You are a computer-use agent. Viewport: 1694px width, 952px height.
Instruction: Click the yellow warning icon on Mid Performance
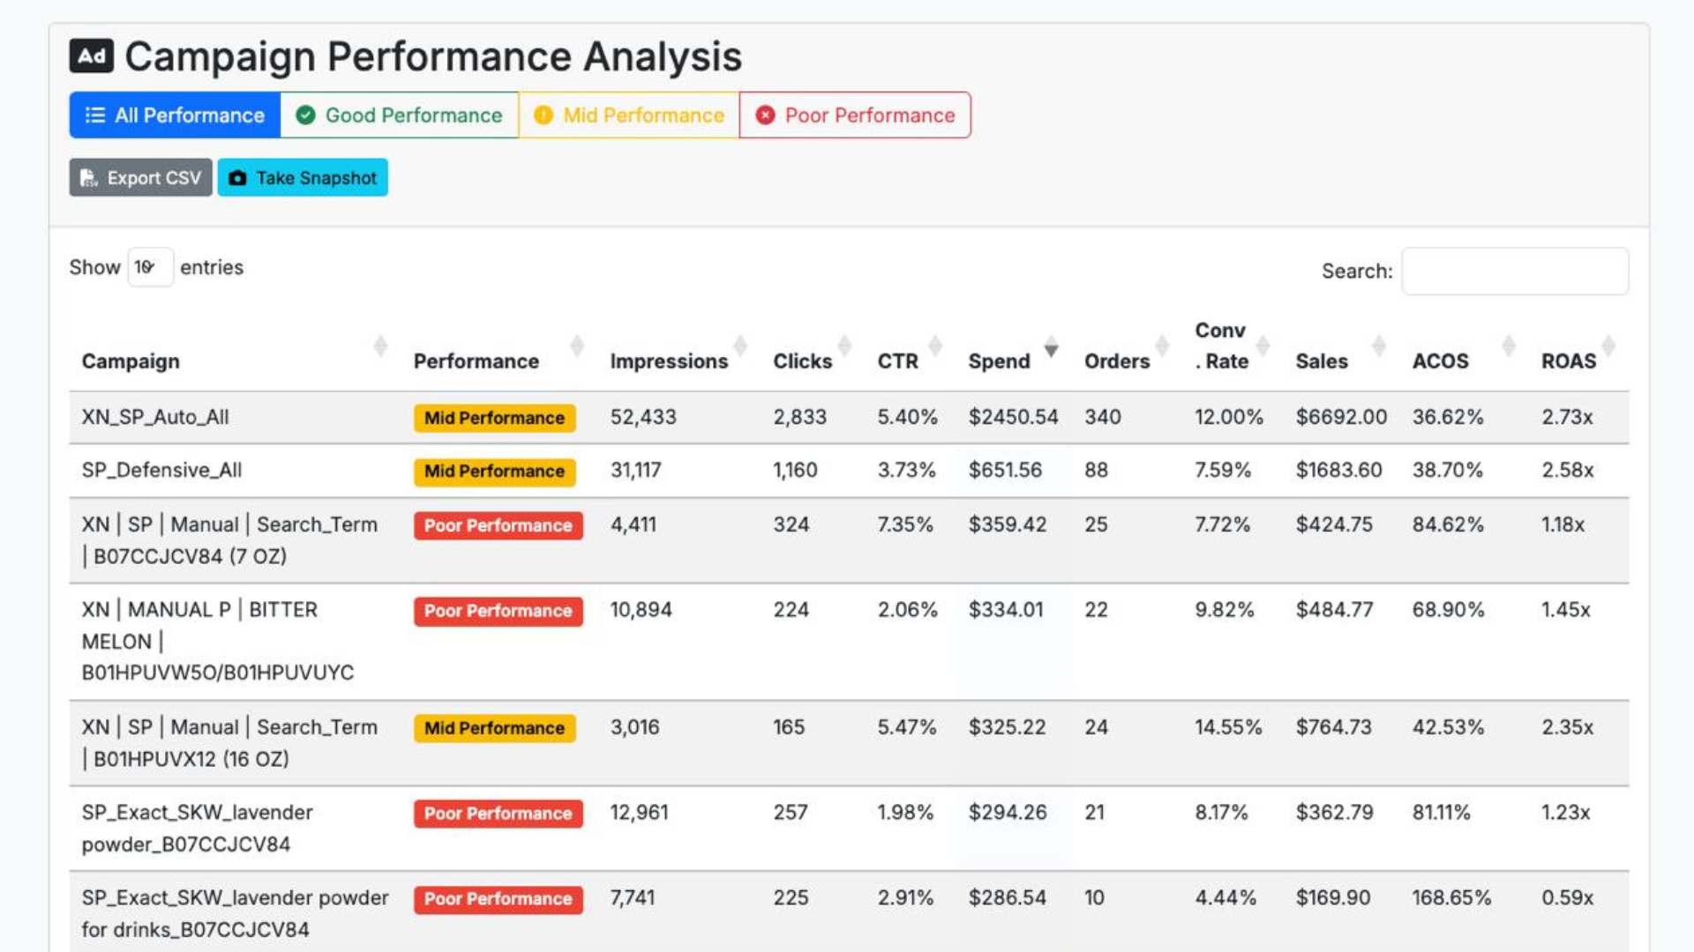(x=543, y=115)
